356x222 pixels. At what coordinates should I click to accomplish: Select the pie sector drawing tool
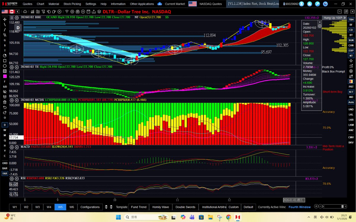tap(4, 56)
